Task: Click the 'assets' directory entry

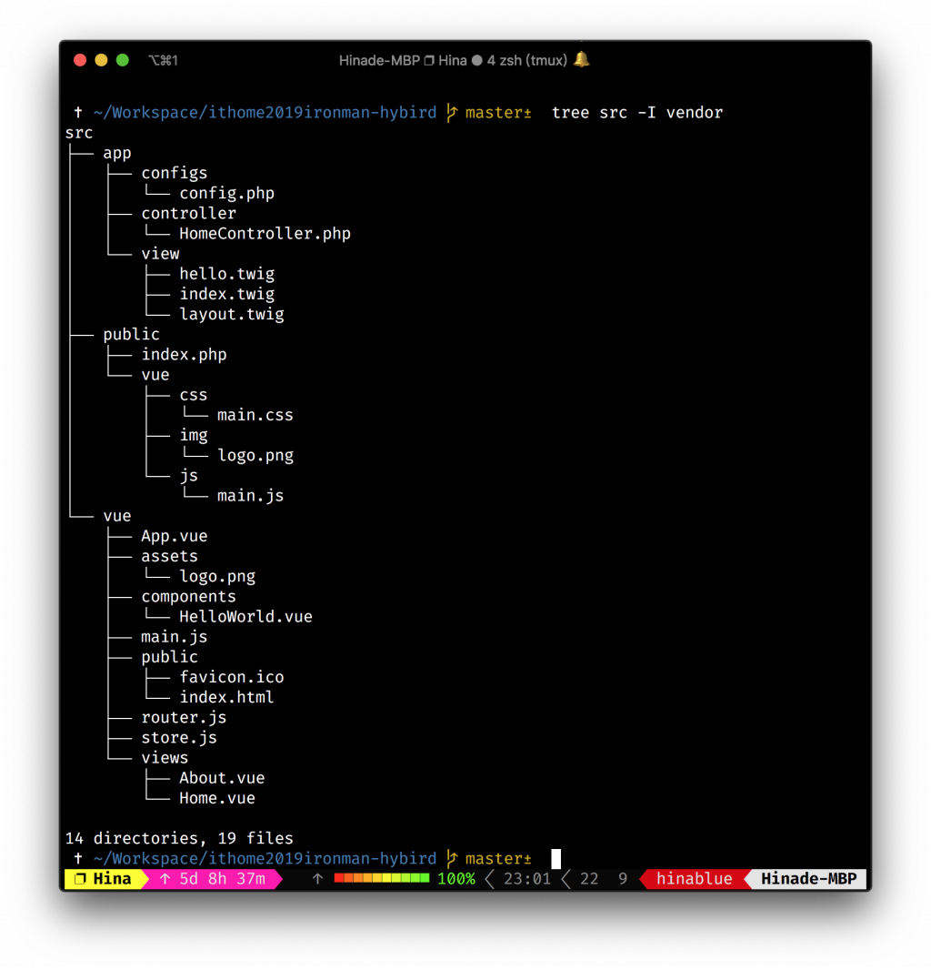Action: click(x=169, y=556)
